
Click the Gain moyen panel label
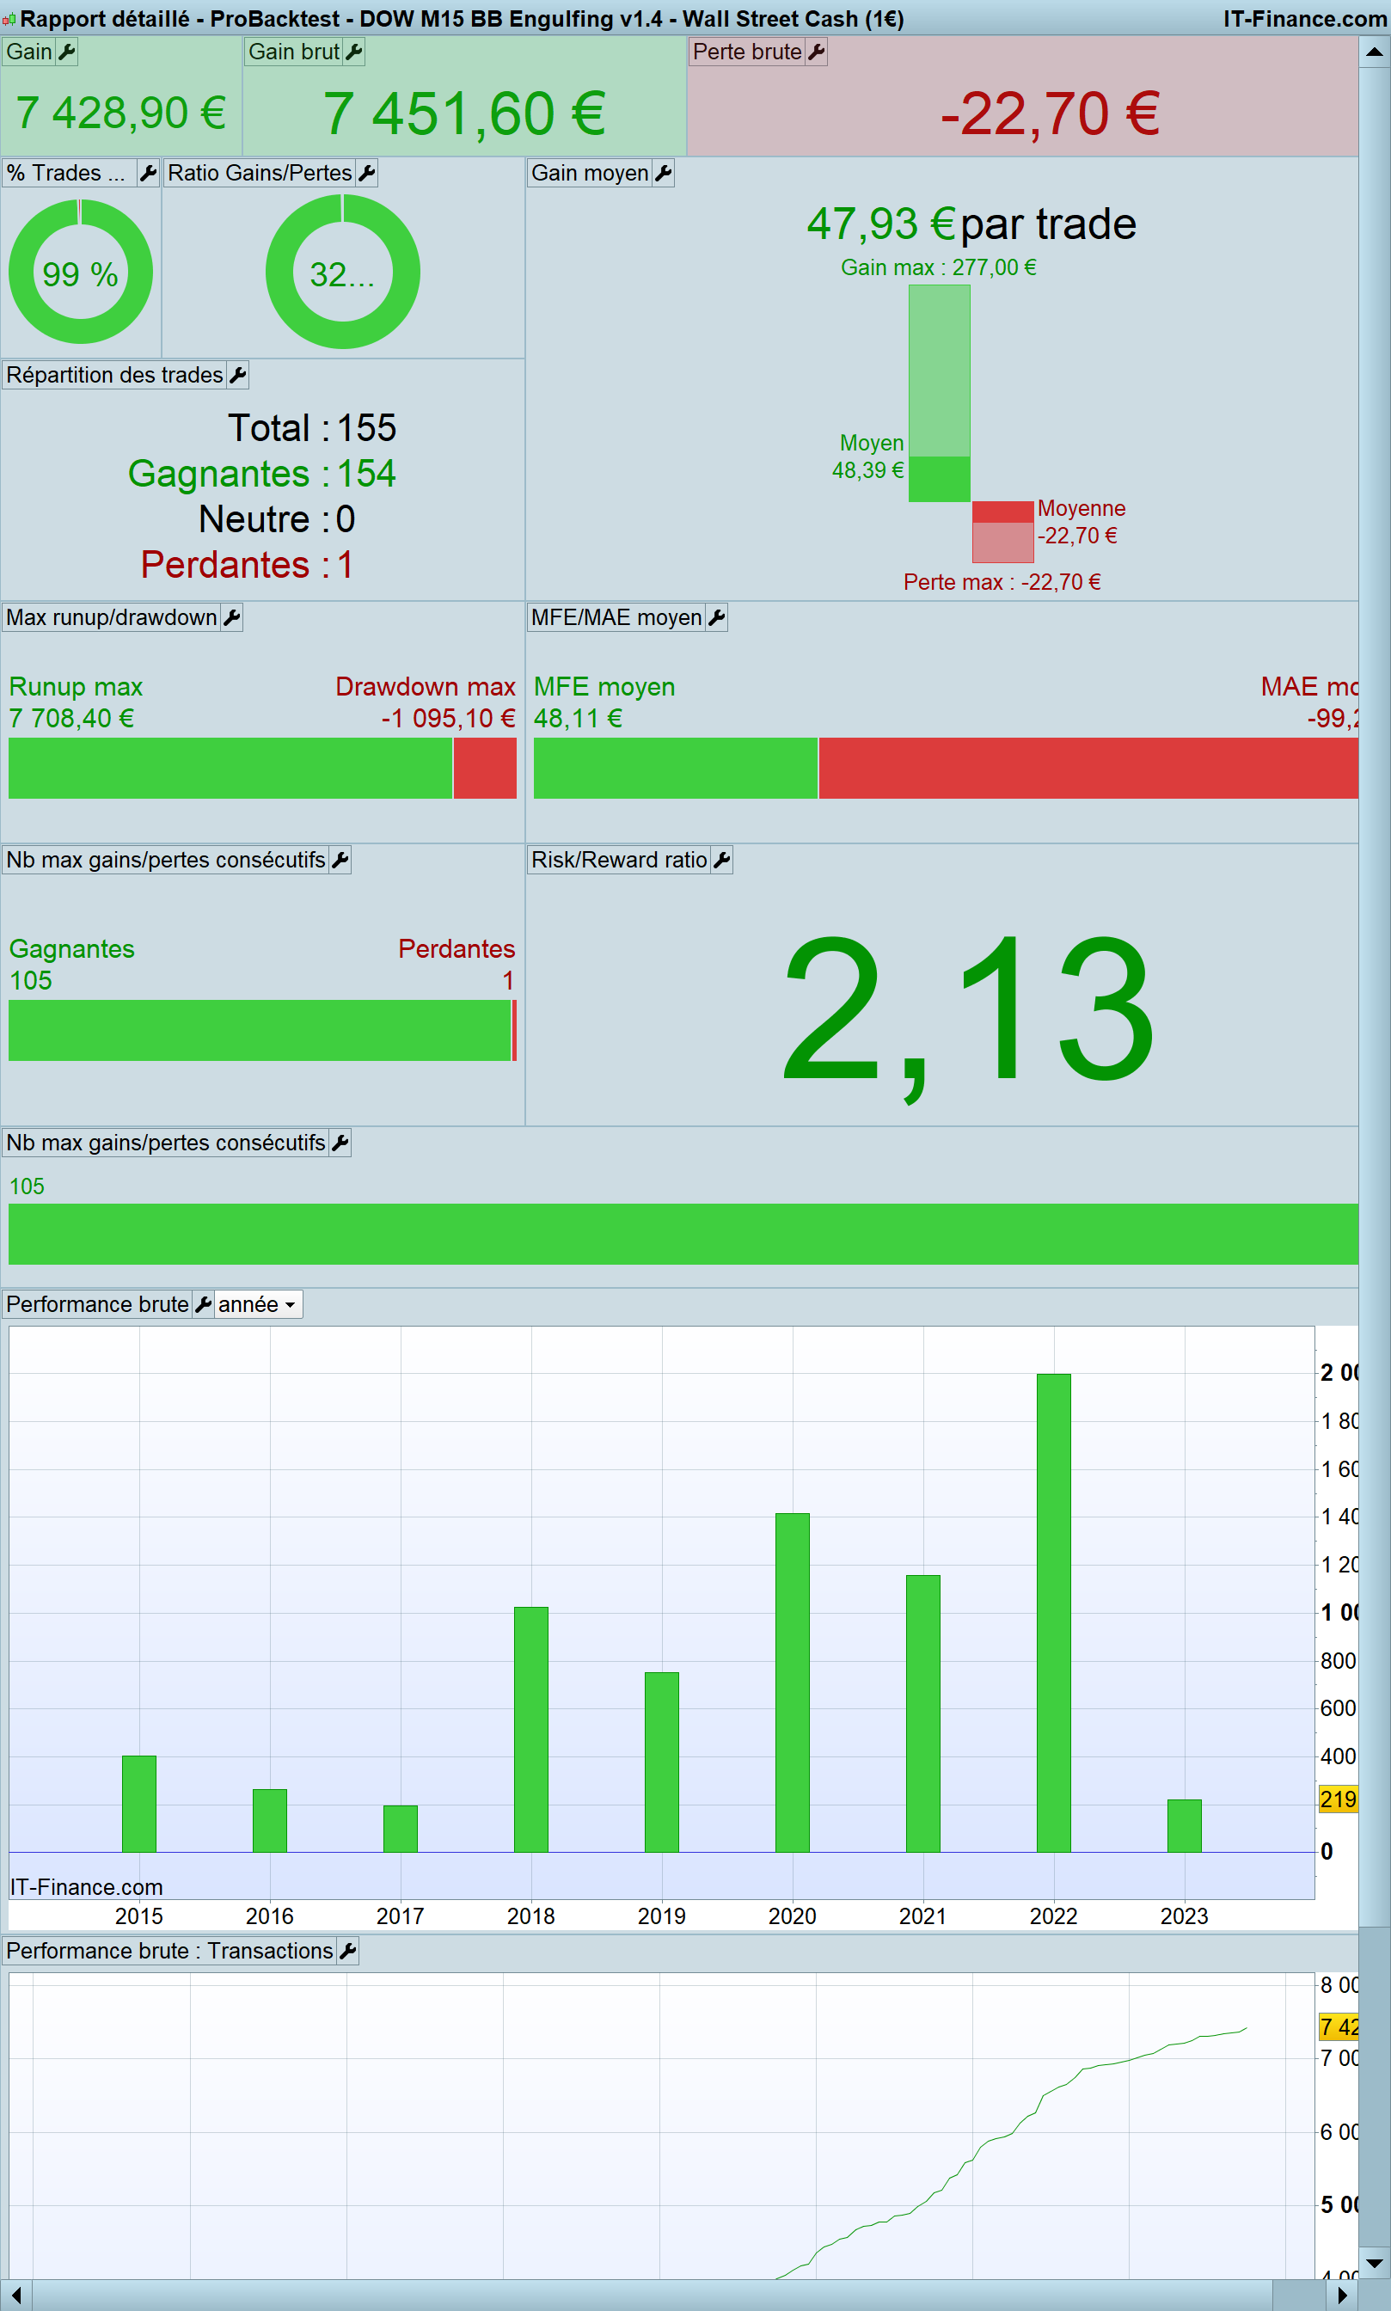click(590, 174)
